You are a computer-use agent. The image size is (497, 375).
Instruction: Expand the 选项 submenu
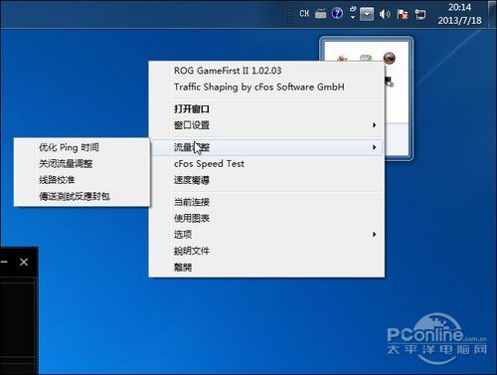[266, 235]
